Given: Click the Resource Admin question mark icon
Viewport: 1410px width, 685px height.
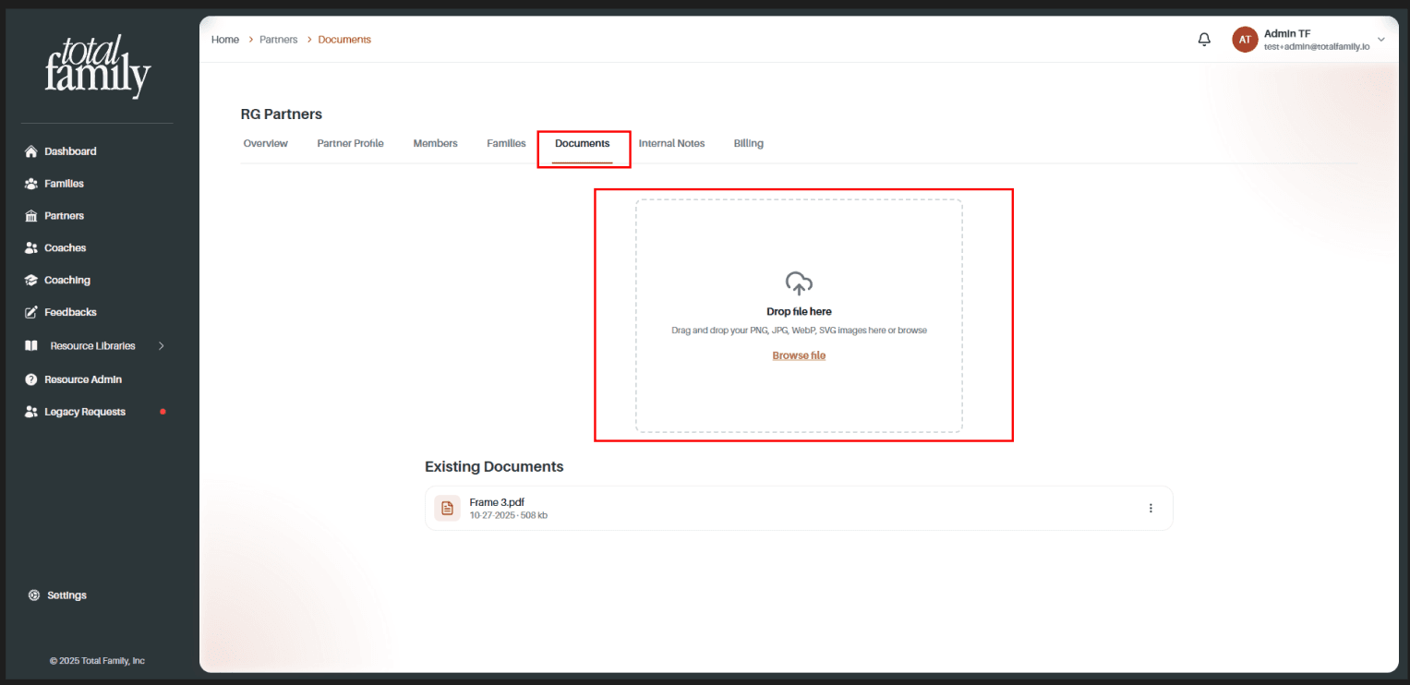Looking at the screenshot, I should pos(30,379).
